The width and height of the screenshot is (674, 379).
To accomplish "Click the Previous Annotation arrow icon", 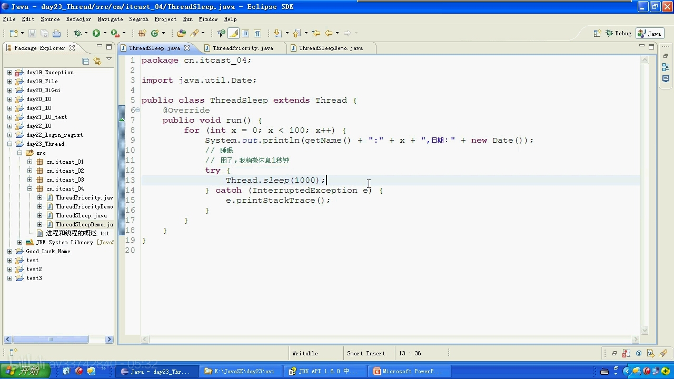I will pyautogui.click(x=296, y=33).
